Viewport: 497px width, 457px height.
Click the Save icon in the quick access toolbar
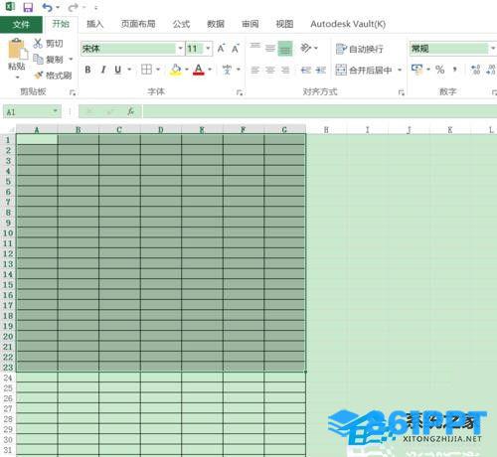[x=29, y=7]
